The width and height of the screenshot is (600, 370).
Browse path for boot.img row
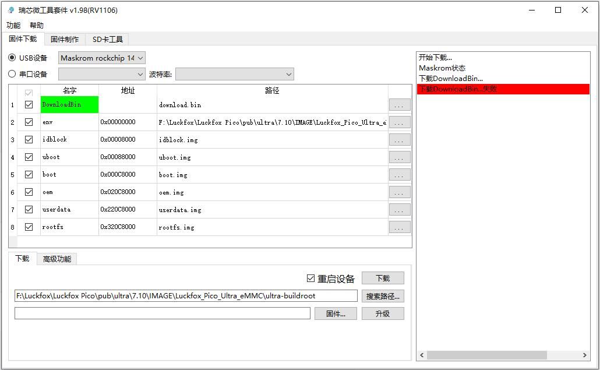click(400, 175)
